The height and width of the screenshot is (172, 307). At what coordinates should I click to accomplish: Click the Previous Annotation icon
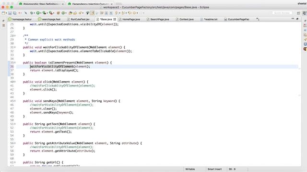pyautogui.click(x=123, y=13)
